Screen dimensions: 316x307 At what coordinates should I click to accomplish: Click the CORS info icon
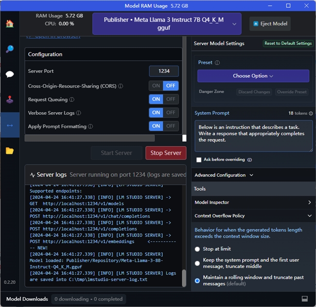[x=121, y=86]
